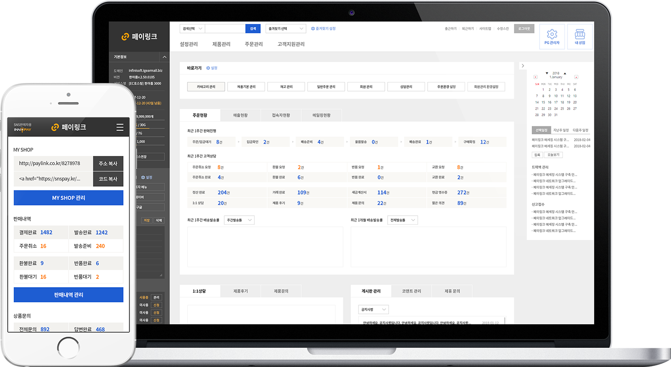Viewport: 671px width, 367px height.
Task: Click the sidebar 삭제 button
Action: [159, 220]
